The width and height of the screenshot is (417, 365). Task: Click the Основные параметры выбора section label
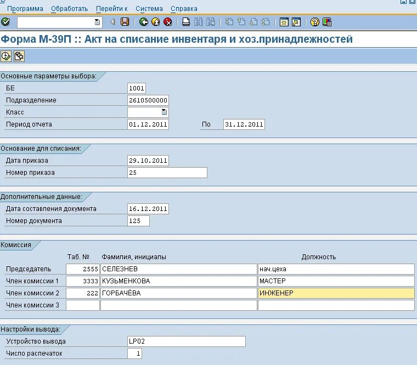(x=48, y=76)
